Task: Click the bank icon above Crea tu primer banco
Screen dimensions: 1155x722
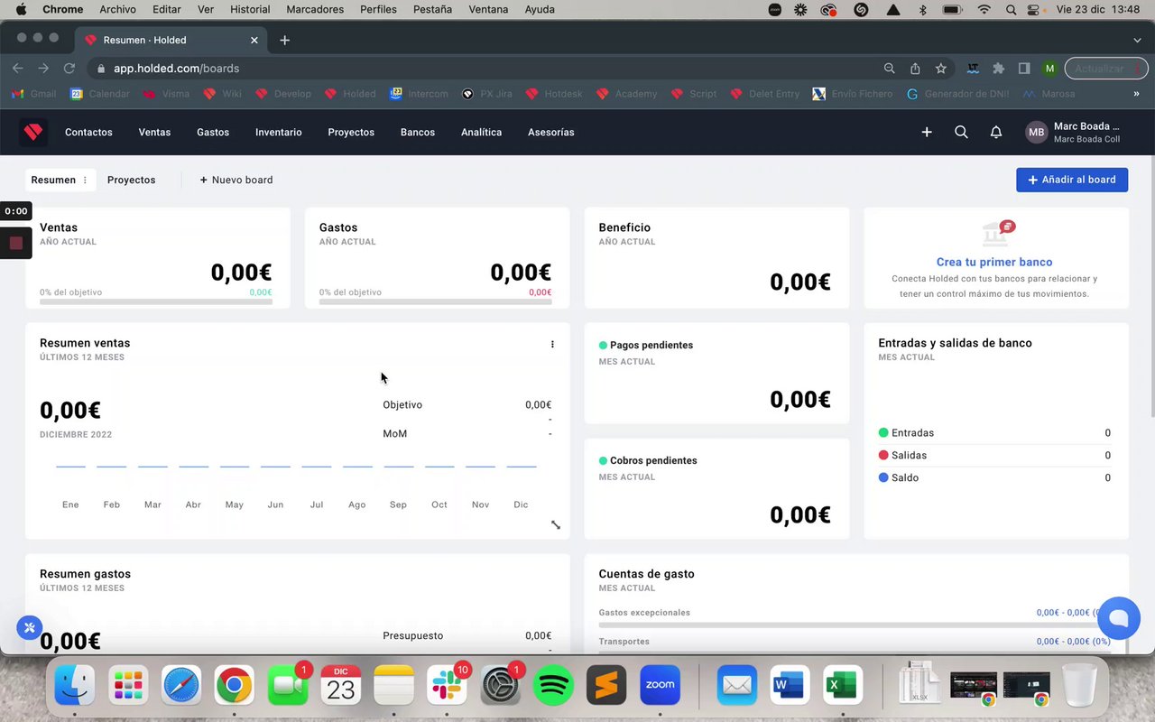Action: click(997, 233)
